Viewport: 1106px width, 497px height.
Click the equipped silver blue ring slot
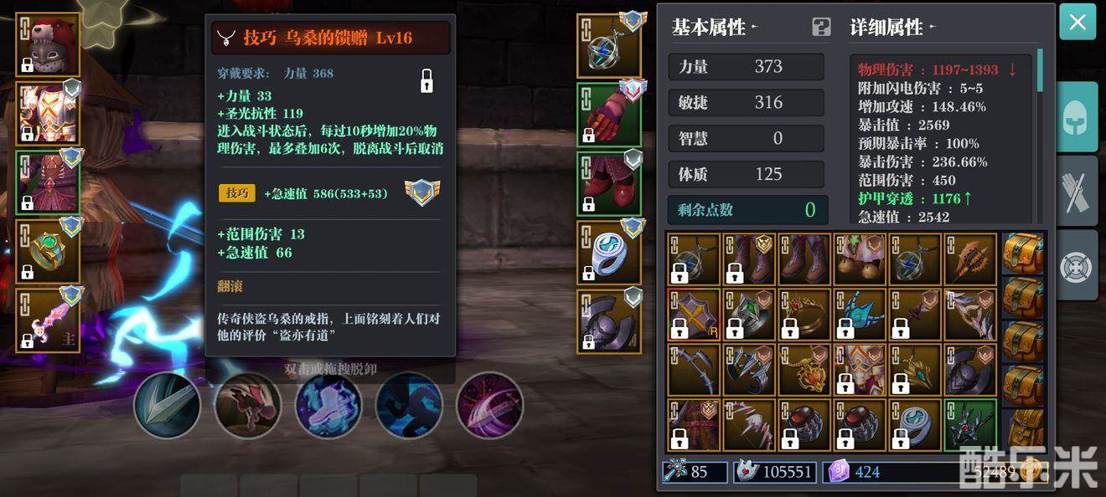(609, 252)
